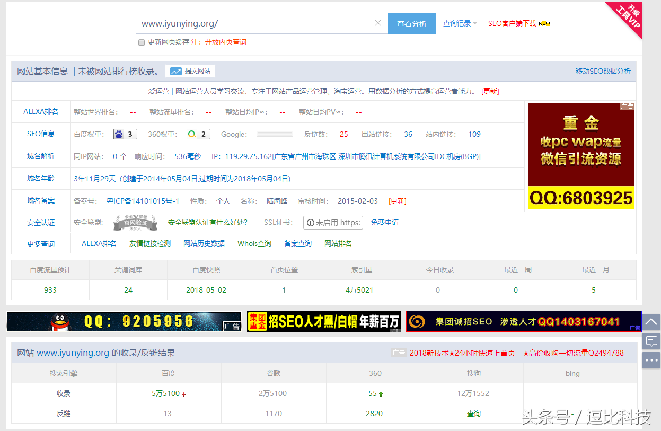Click the Baidu weight paw badge
Viewport: 661px width, 431px height.
click(x=126, y=134)
